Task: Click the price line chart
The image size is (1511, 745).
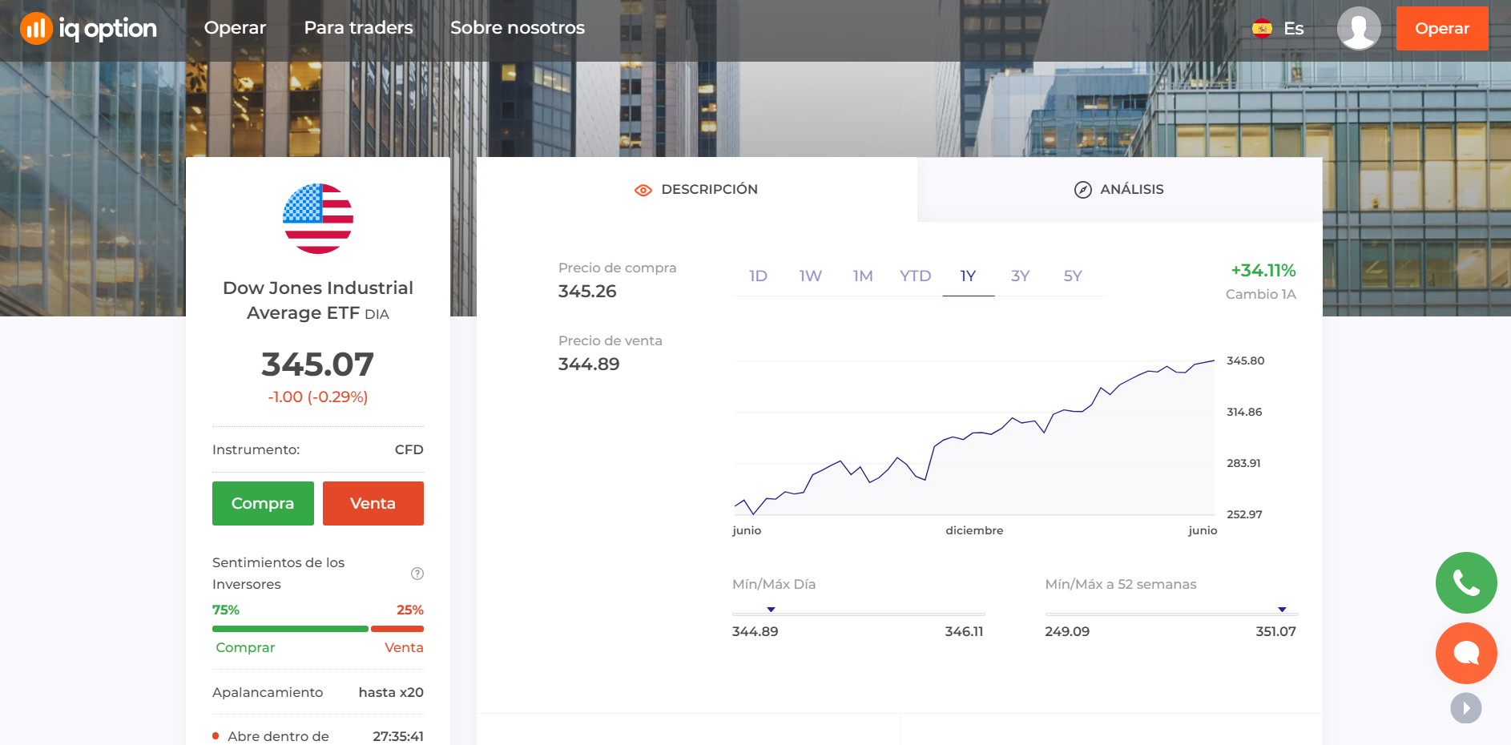Action: pyautogui.click(x=974, y=437)
